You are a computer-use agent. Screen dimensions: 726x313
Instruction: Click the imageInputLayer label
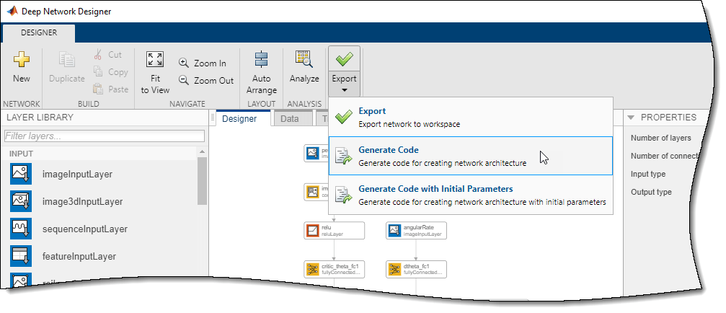77,175
